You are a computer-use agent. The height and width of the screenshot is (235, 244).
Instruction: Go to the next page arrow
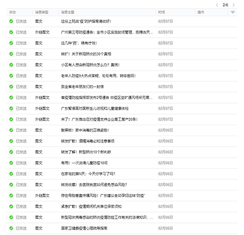point(234,5)
